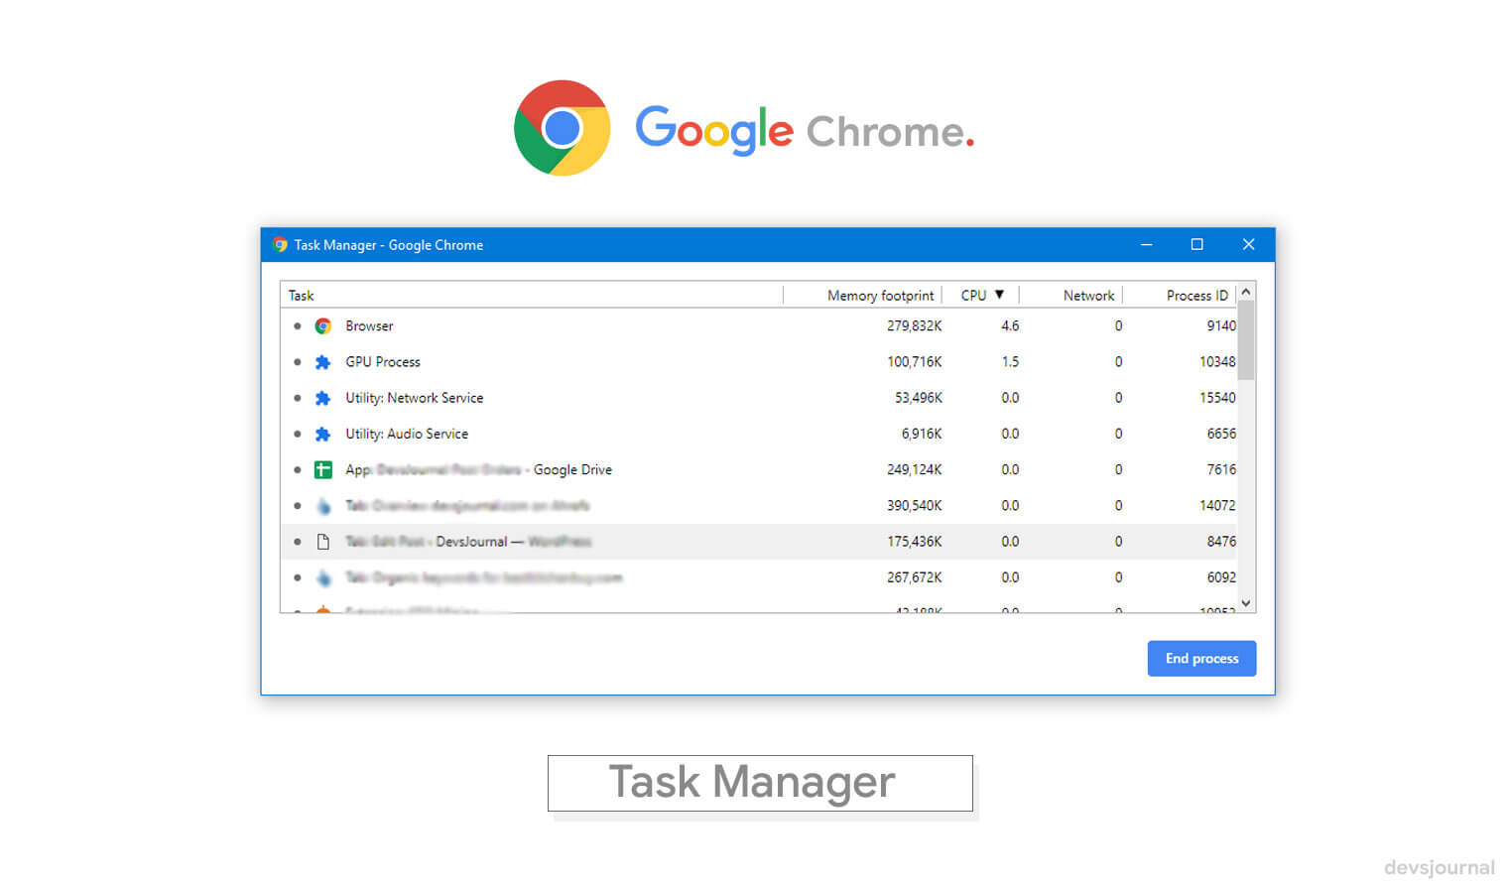Click the scrollbar down arrow in task list
The image size is (1507, 888).
1246,603
